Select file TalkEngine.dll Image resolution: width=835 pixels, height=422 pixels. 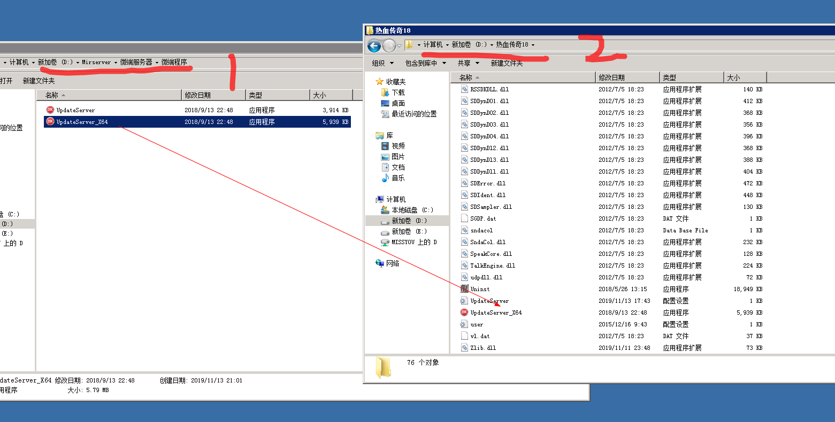(x=493, y=265)
